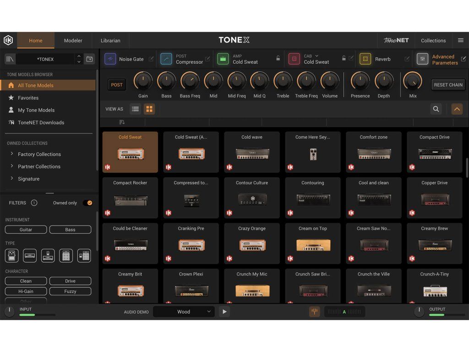Expand the Factory Collections tree item

[12, 154]
